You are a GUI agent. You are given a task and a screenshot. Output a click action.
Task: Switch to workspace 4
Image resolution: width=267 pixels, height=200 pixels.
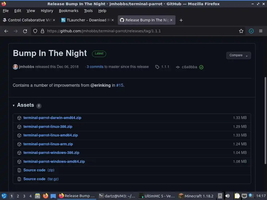pyautogui.click(x=31, y=196)
